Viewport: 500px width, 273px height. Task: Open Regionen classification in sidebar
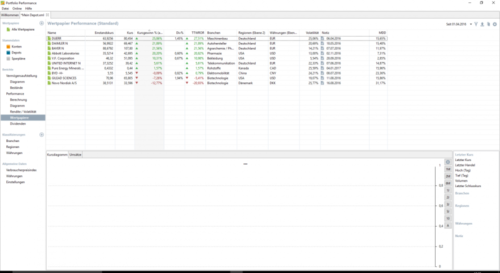[13, 147]
